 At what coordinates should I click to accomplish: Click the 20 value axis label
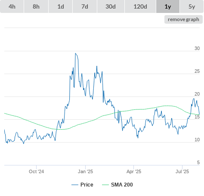197,94
